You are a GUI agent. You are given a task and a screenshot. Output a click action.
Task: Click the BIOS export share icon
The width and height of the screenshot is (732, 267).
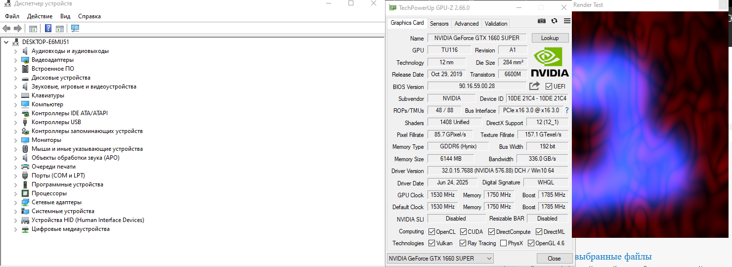[x=534, y=86]
